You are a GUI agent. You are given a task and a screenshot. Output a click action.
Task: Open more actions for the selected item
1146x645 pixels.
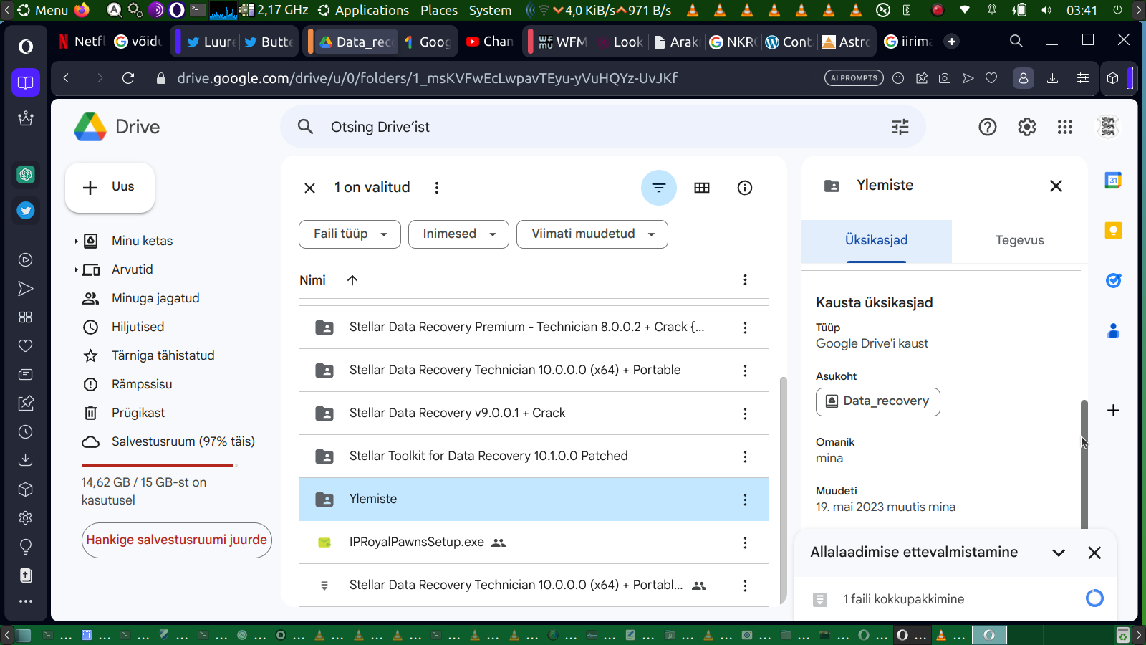pyautogui.click(x=437, y=188)
